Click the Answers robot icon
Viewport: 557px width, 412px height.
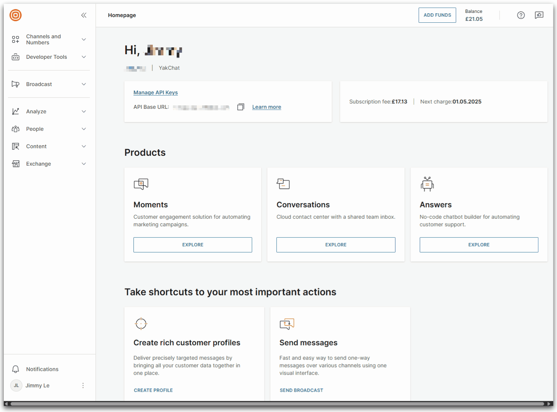coord(427,184)
